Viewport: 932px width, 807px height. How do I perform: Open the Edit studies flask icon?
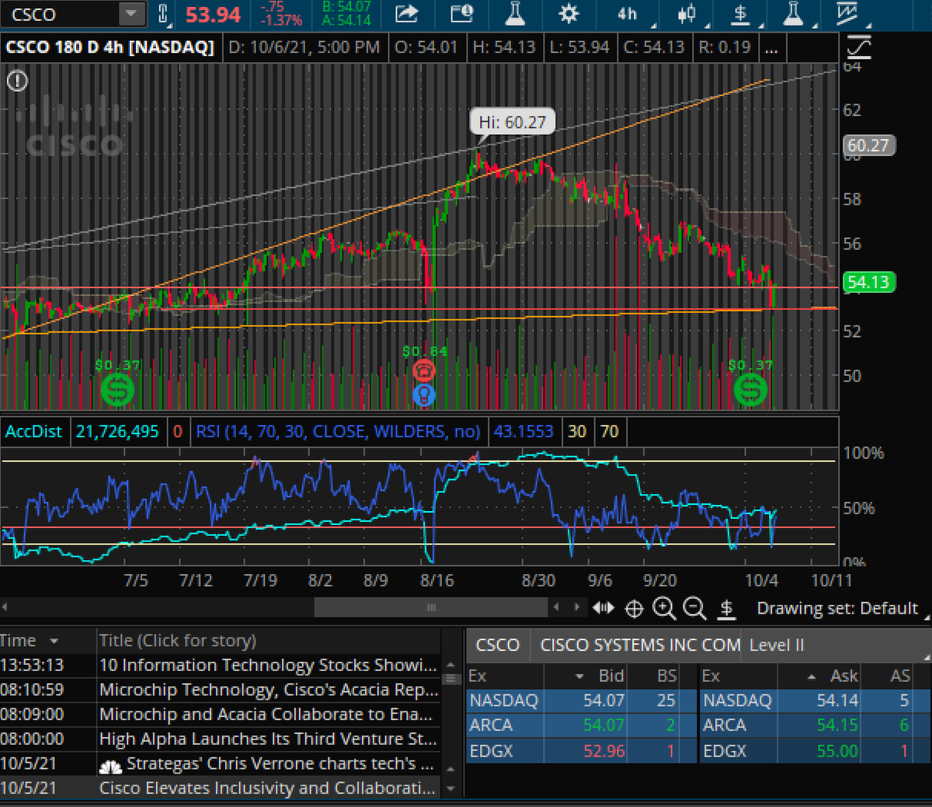[x=515, y=13]
